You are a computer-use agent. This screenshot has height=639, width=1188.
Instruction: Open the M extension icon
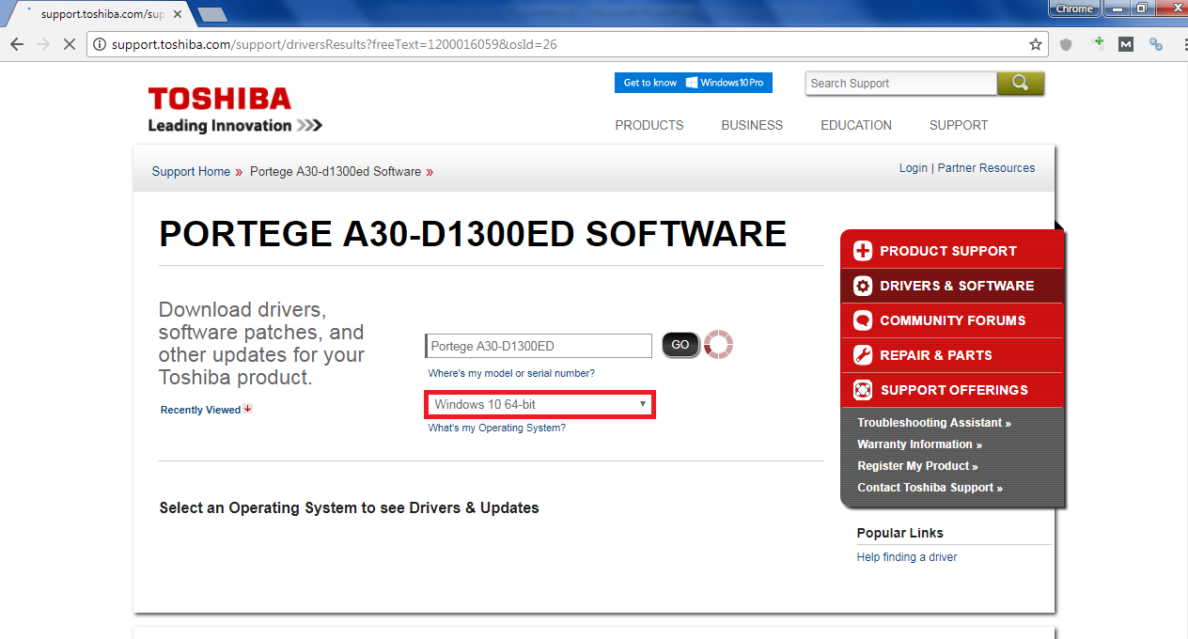click(x=1126, y=44)
